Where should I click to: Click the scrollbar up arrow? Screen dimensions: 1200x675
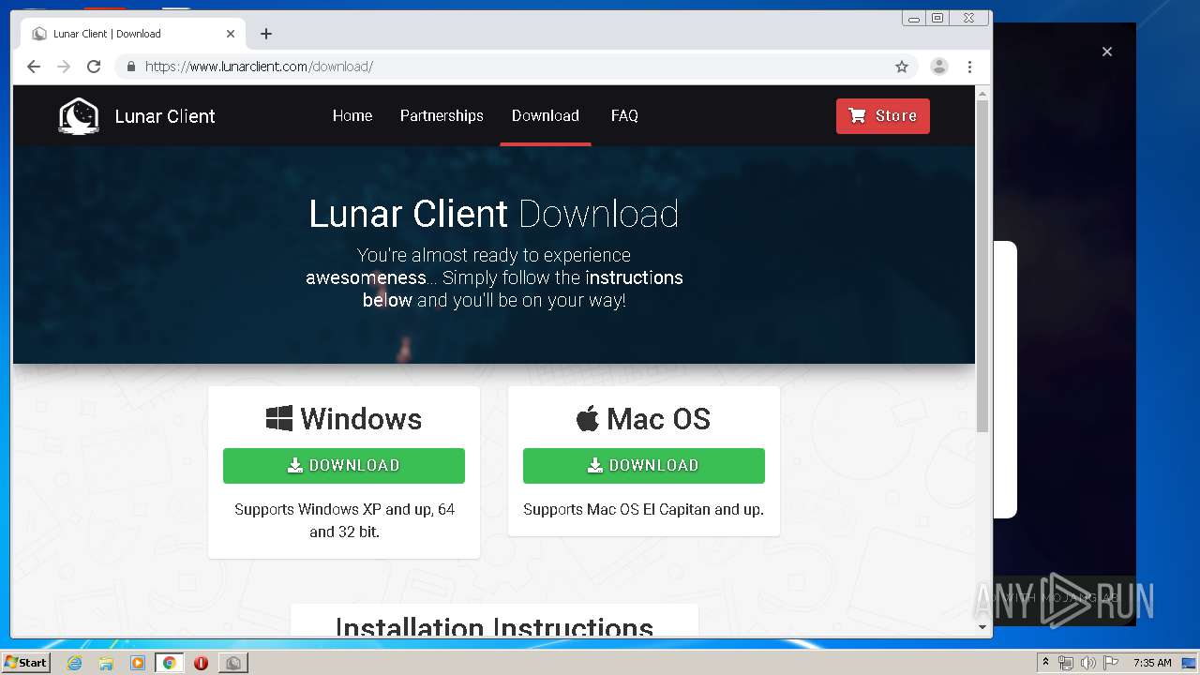[x=982, y=94]
